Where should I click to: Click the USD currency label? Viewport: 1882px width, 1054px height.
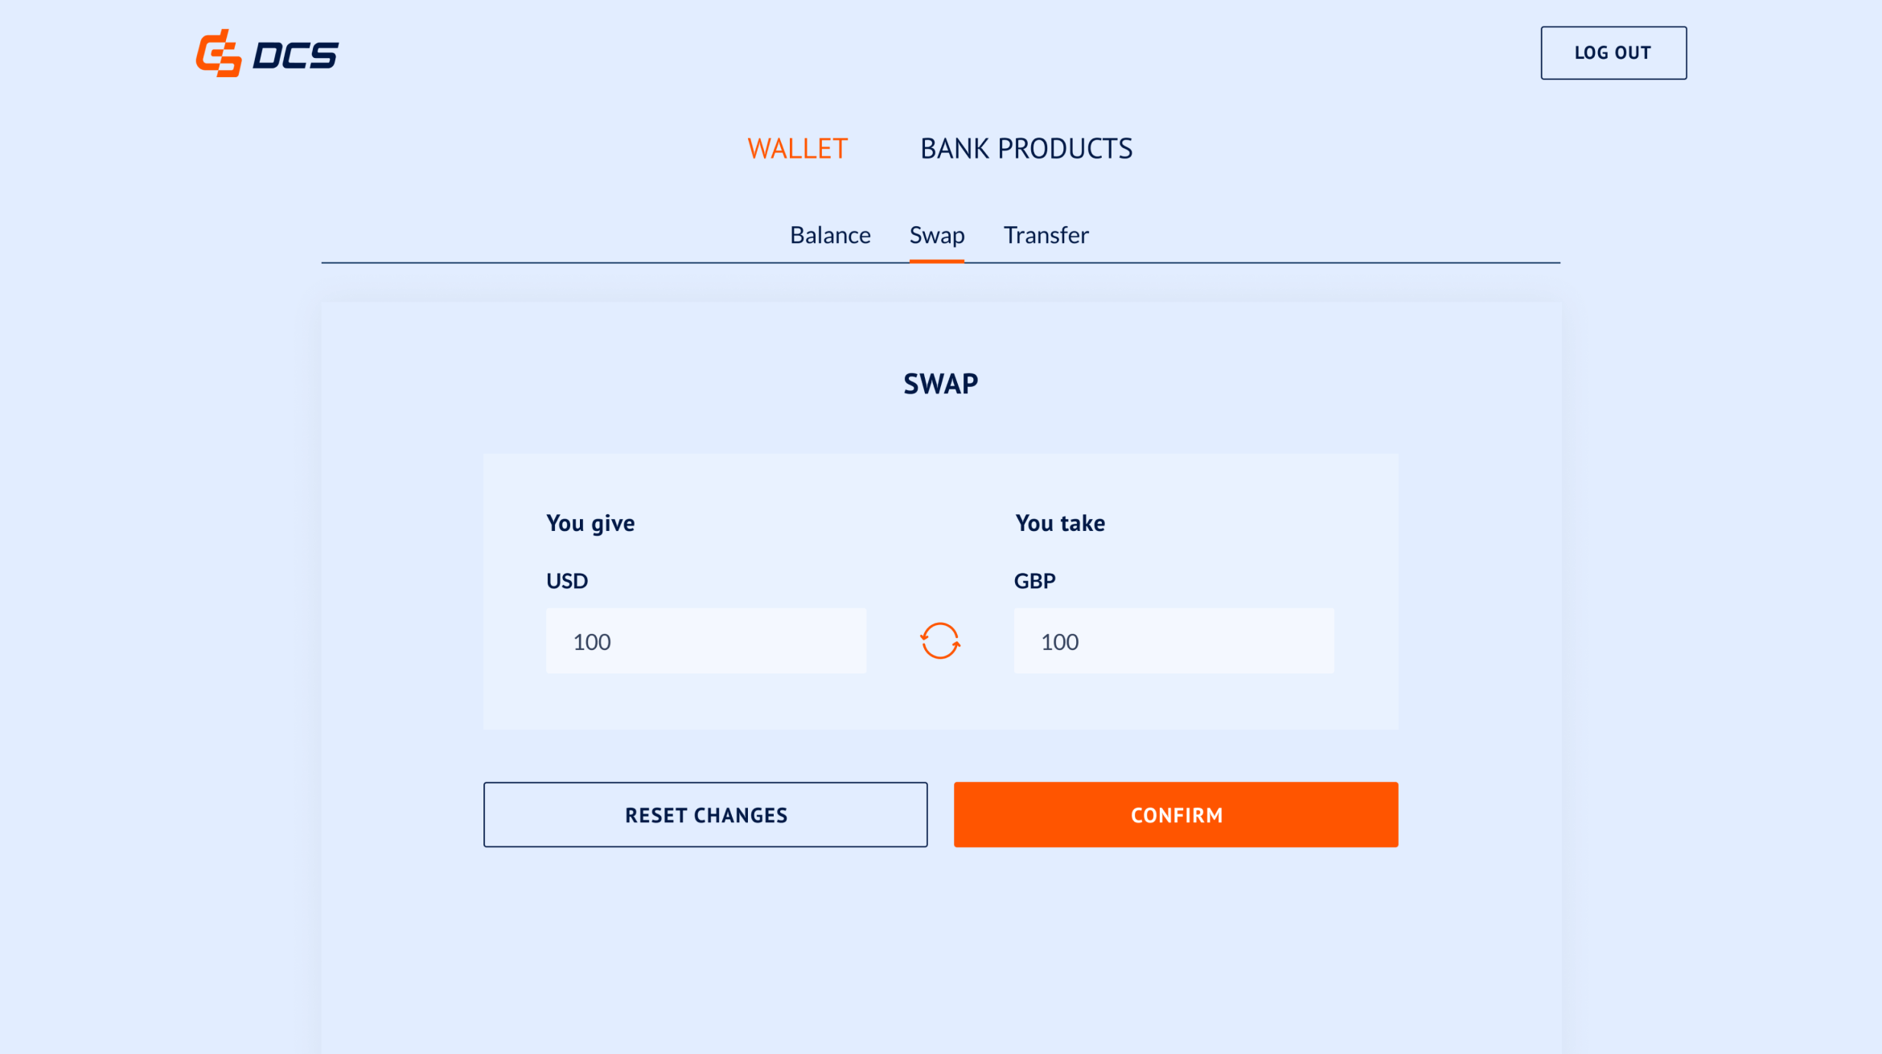pos(567,581)
